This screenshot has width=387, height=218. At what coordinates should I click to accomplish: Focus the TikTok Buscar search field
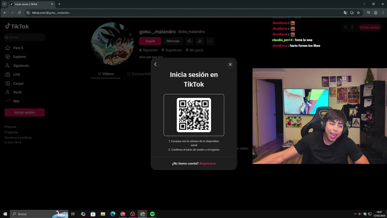click(x=25, y=37)
